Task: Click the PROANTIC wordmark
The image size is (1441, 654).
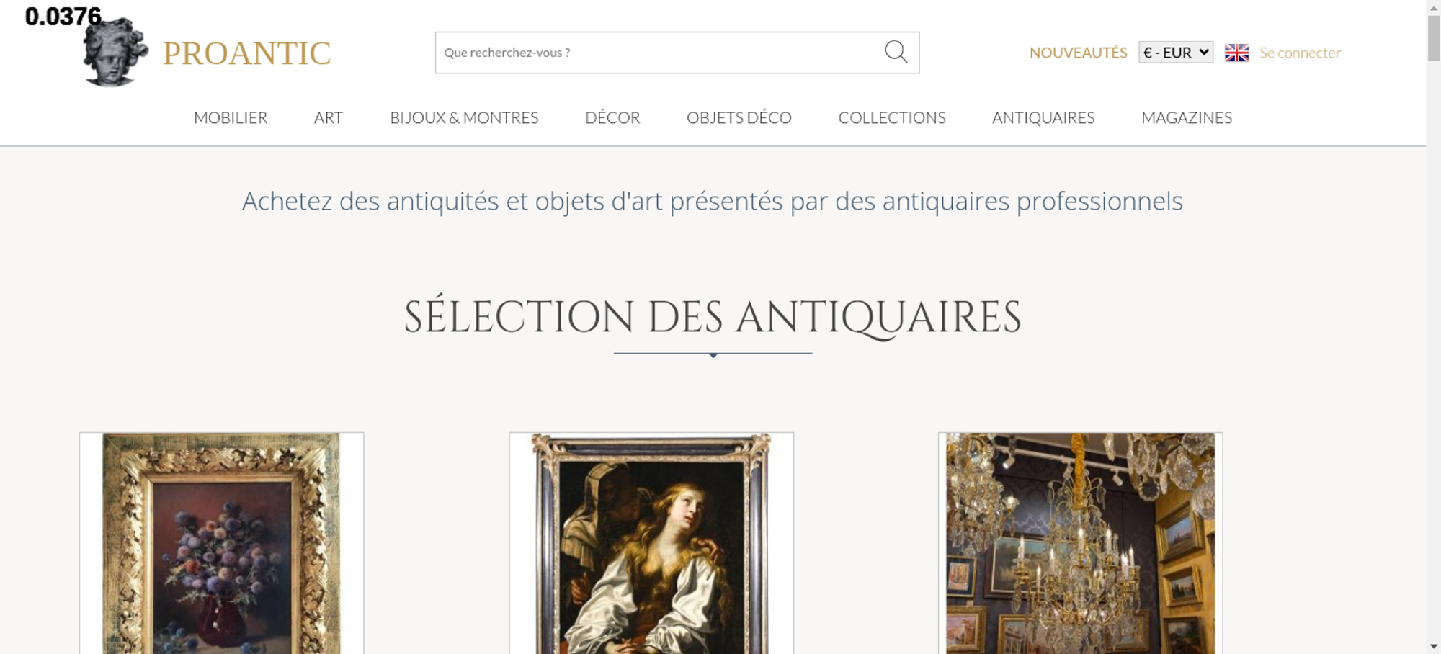Action: coord(247,53)
